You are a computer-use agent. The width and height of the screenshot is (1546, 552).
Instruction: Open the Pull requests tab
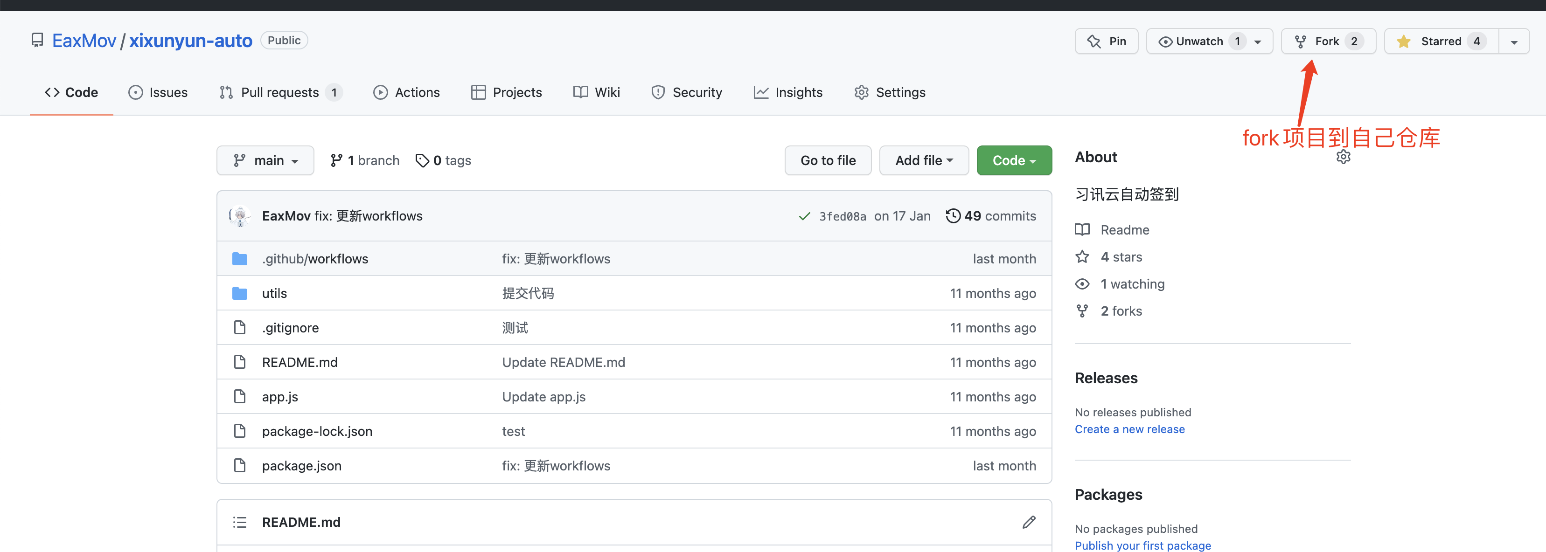pyautogui.click(x=280, y=92)
